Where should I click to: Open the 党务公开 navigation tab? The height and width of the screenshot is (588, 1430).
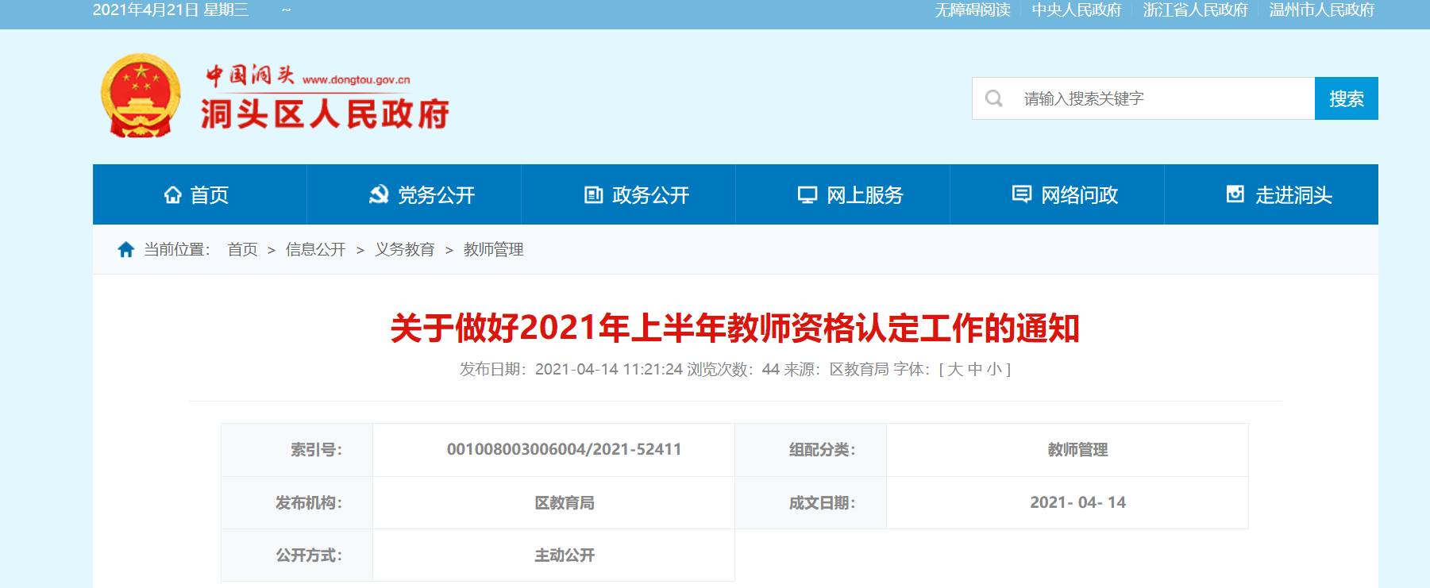(414, 194)
